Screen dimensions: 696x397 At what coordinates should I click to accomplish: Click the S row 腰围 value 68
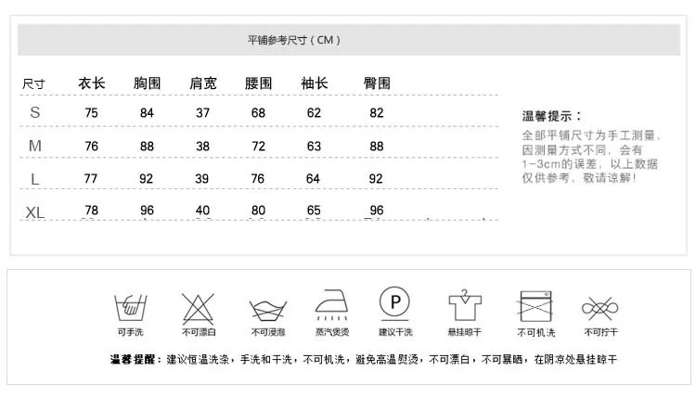click(x=258, y=112)
